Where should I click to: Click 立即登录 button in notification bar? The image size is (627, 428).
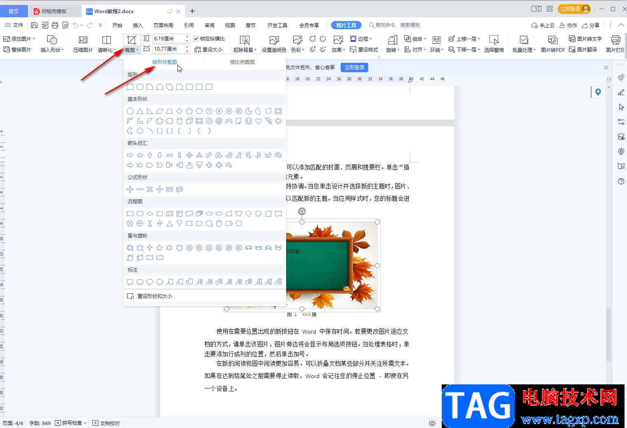point(354,67)
